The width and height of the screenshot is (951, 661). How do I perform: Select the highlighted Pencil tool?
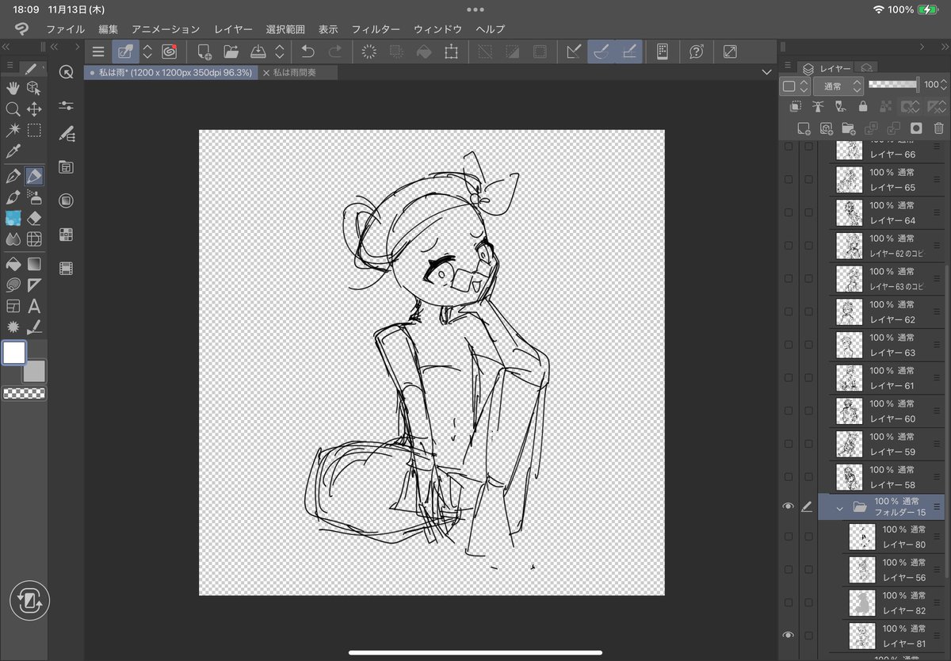click(x=34, y=175)
